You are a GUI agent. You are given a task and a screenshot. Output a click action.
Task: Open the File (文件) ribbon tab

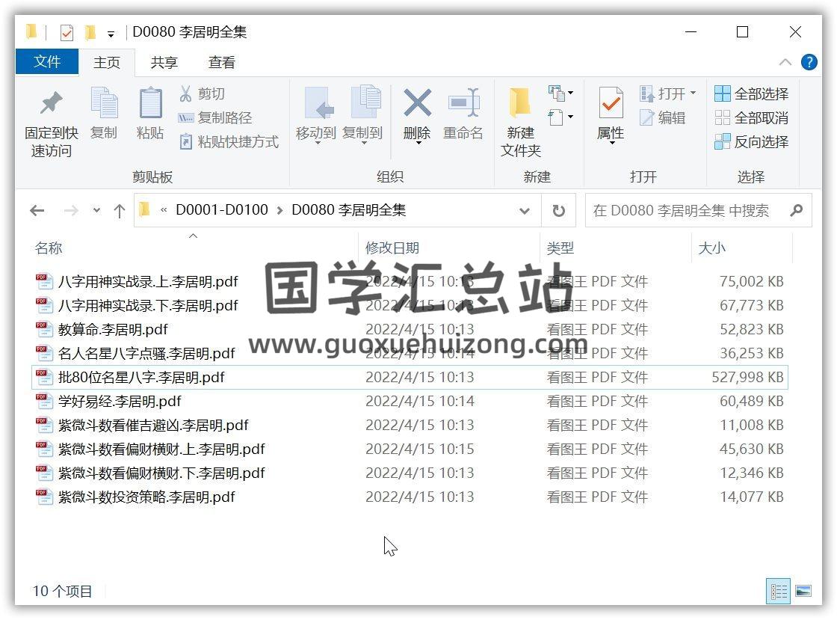click(47, 61)
